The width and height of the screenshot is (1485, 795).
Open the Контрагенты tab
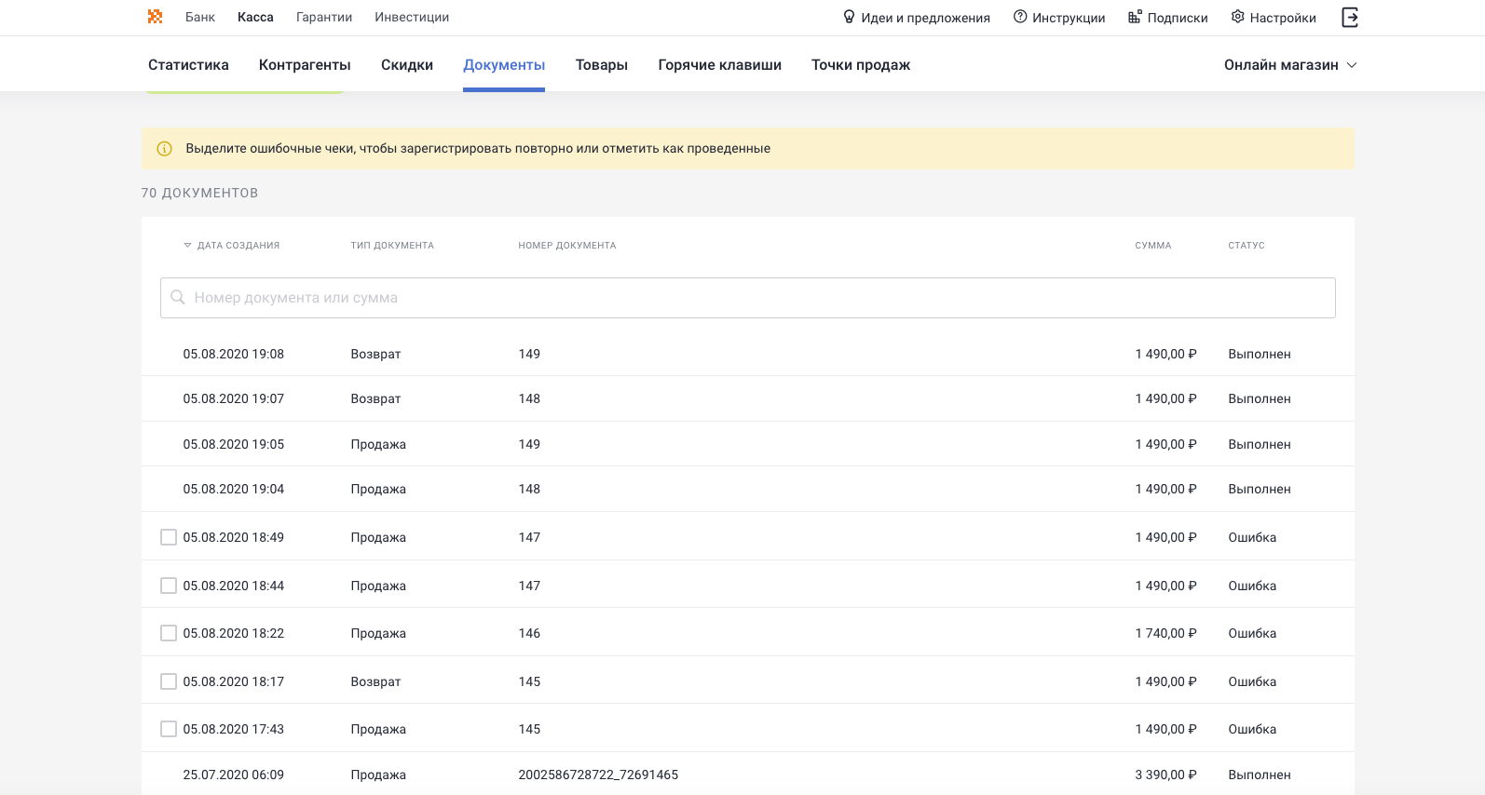[x=305, y=65]
